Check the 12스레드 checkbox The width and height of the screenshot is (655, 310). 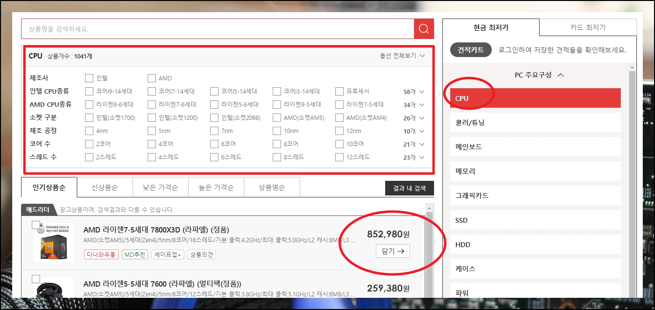[x=339, y=157]
